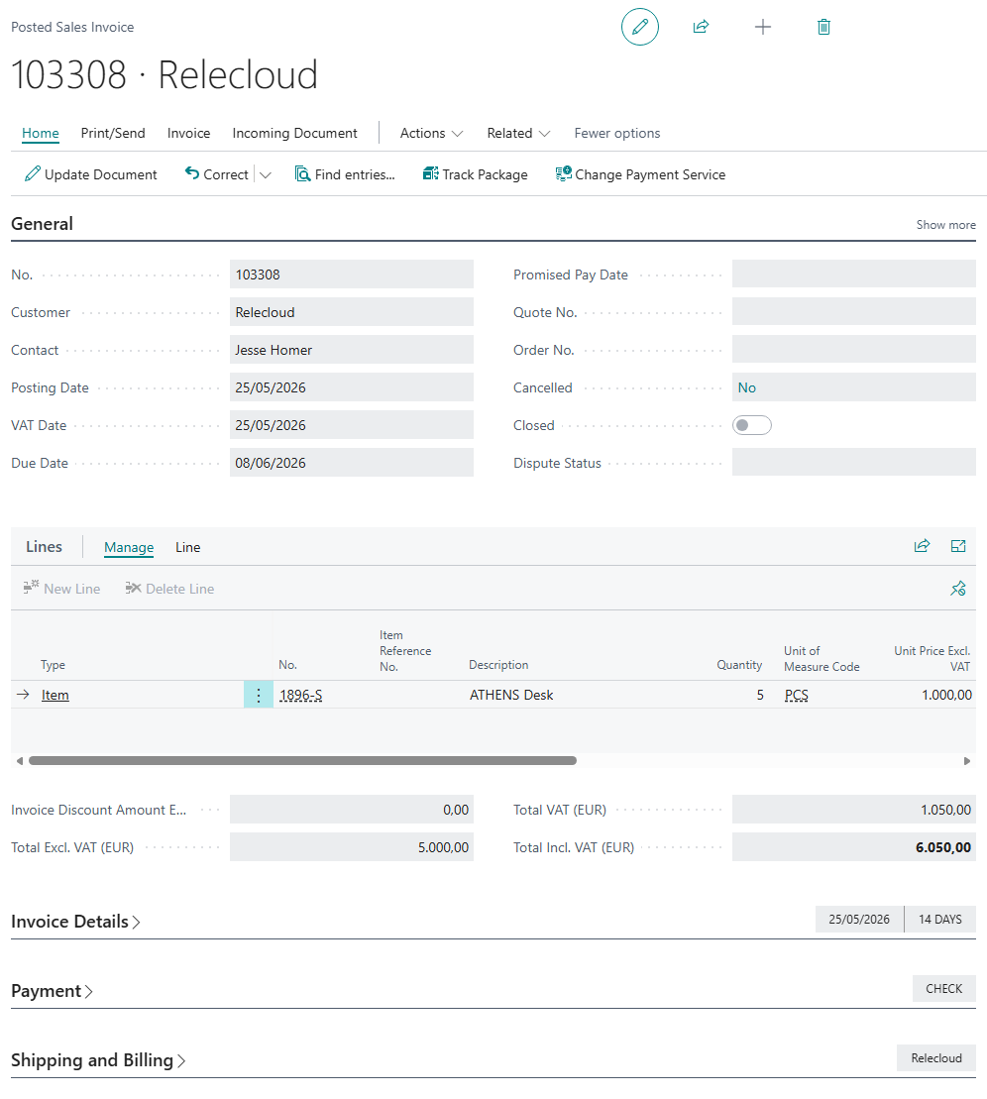Click the Correct action
Image resolution: width=987 pixels, height=1099 pixels.
coord(217,174)
